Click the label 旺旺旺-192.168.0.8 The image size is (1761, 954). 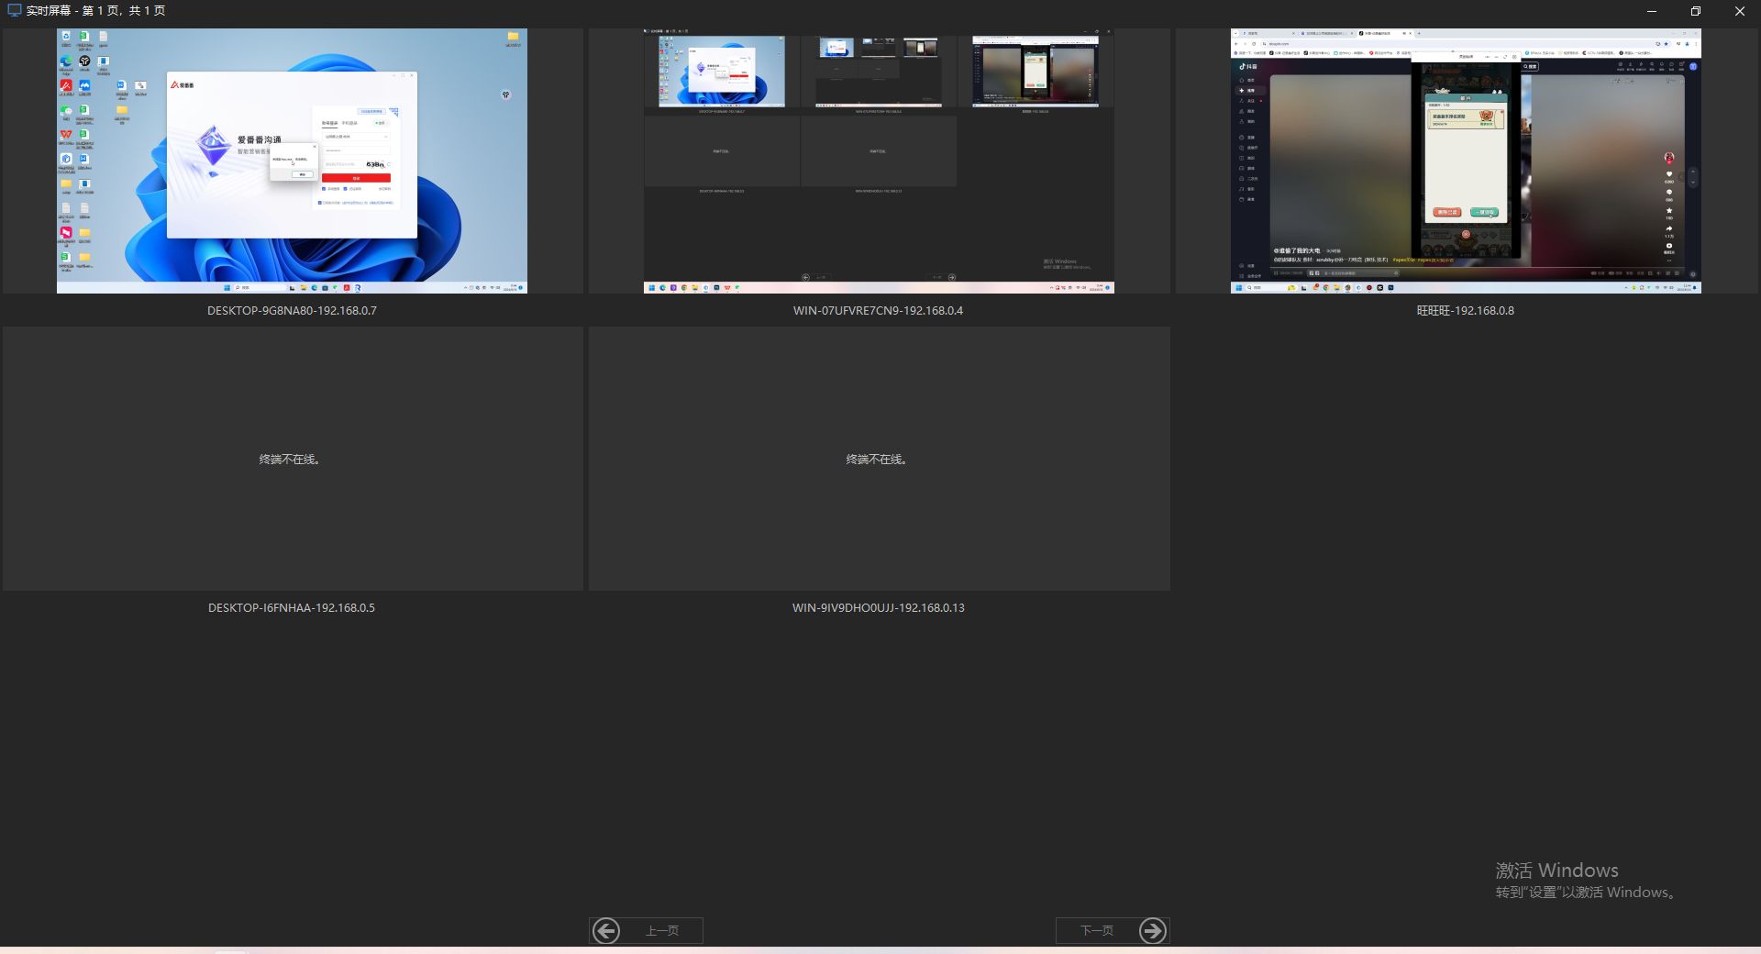click(1466, 311)
